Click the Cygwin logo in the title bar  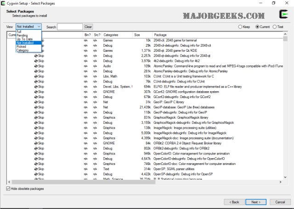3,3
